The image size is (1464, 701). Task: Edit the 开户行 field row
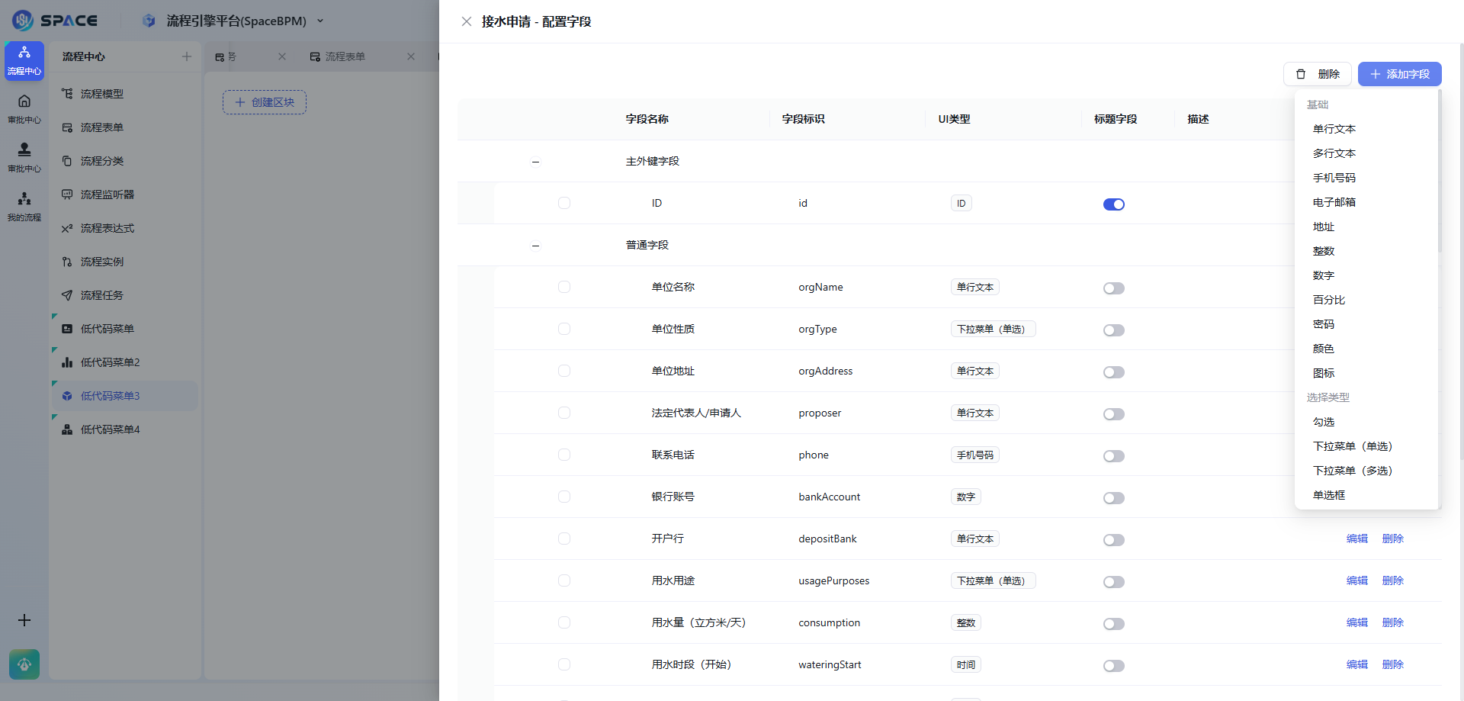tap(1356, 538)
